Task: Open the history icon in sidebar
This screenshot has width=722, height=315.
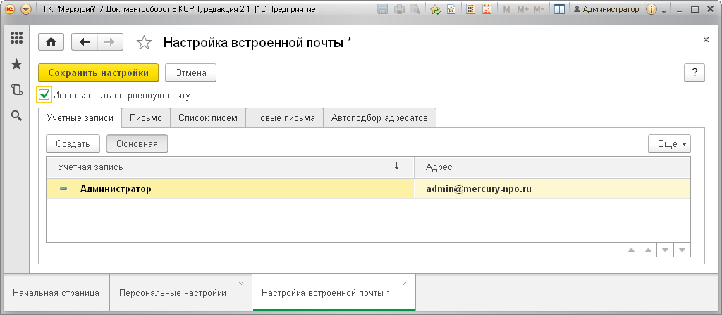Action: pos(17,90)
